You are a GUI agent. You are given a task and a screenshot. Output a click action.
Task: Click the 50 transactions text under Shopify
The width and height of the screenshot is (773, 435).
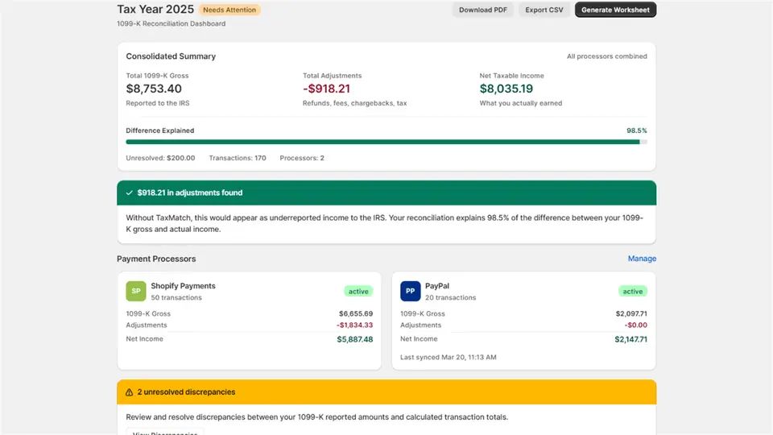pos(176,298)
